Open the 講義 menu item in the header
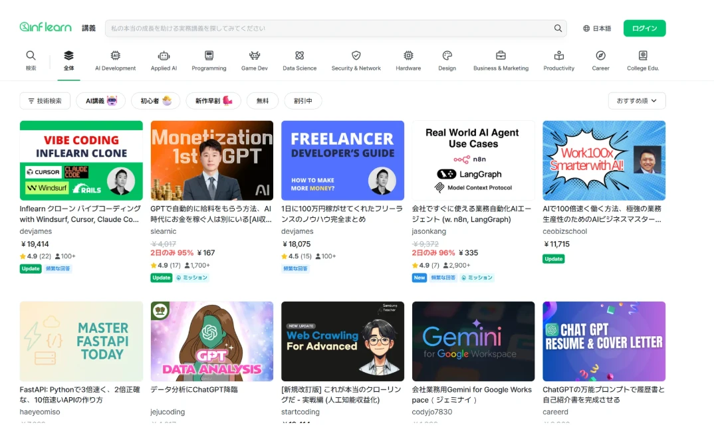Image resolution: width=714 pixels, height=447 pixels. [x=88, y=29]
